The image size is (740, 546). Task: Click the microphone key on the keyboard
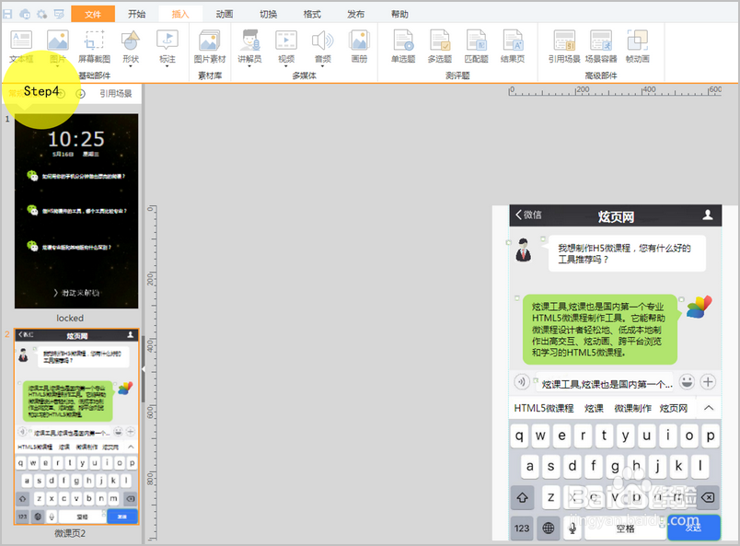tap(572, 528)
